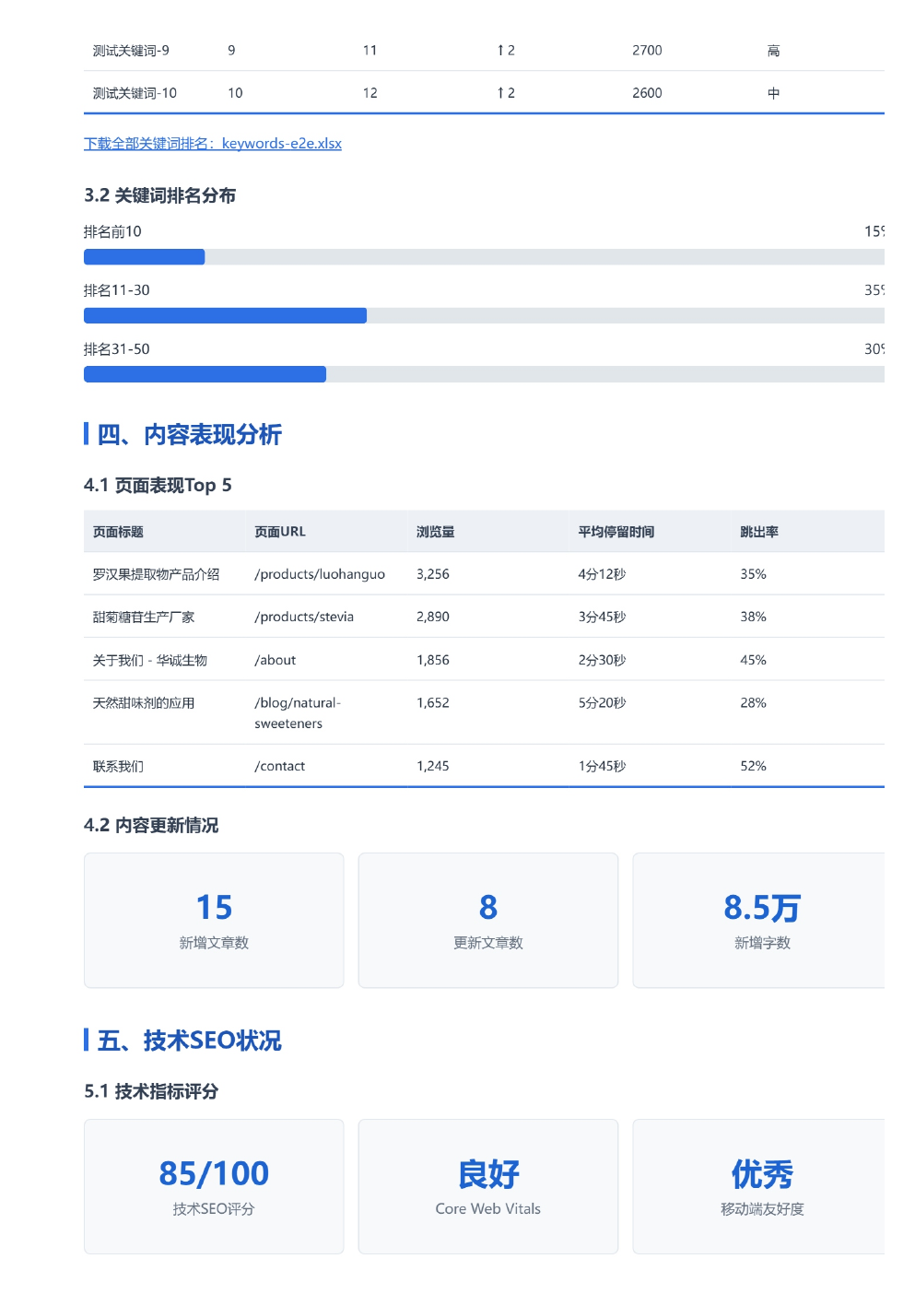The image size is (915, 1294).
Task: Click the page views value 2,890
Action: (433, 617)
